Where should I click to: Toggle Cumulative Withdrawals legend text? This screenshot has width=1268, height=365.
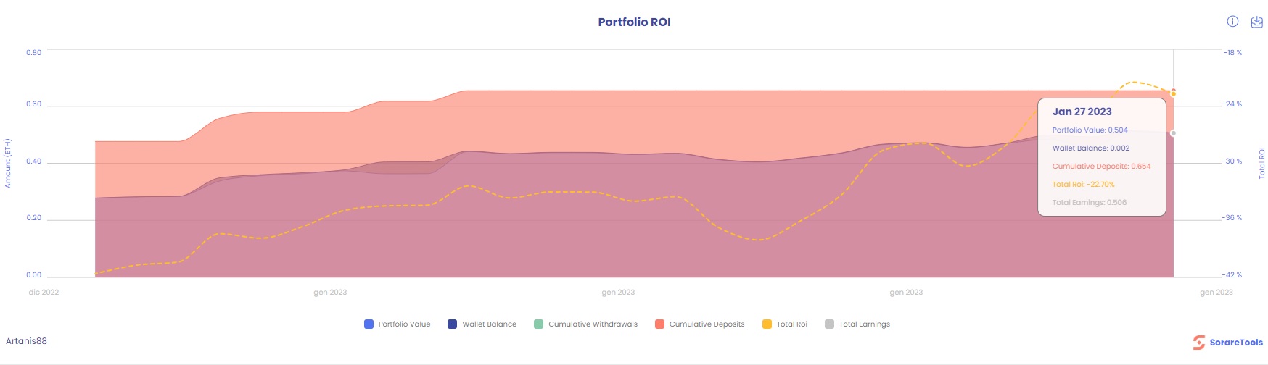[593, 324]
